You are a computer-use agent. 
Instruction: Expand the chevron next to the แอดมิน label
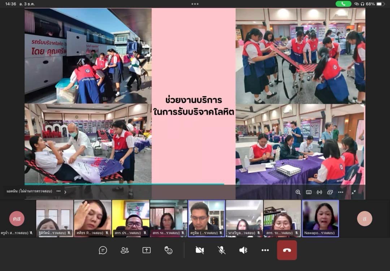pyautogui.click(x=65, y=192)
